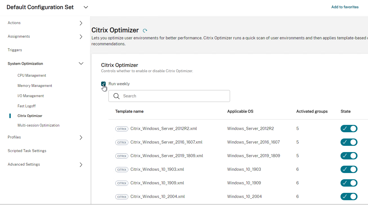Click CITRIX badge for Citrix_Windows_Server_2012R2.xml

tap(122, 129)
